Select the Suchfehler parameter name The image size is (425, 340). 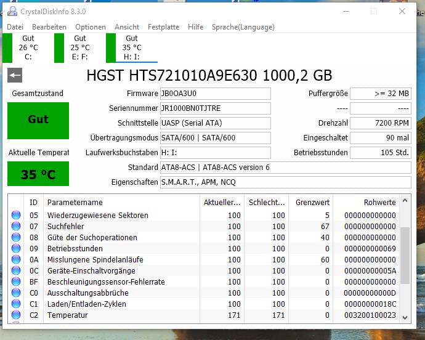point(65,227)
